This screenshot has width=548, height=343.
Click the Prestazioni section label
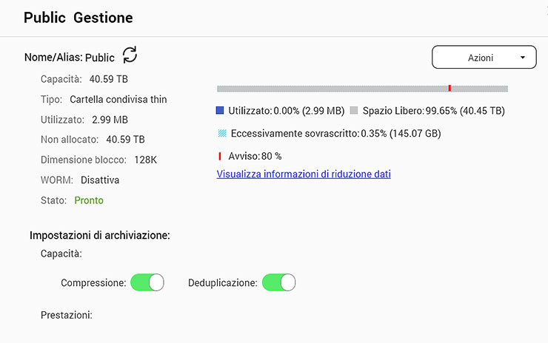click(x=67, y=316)
